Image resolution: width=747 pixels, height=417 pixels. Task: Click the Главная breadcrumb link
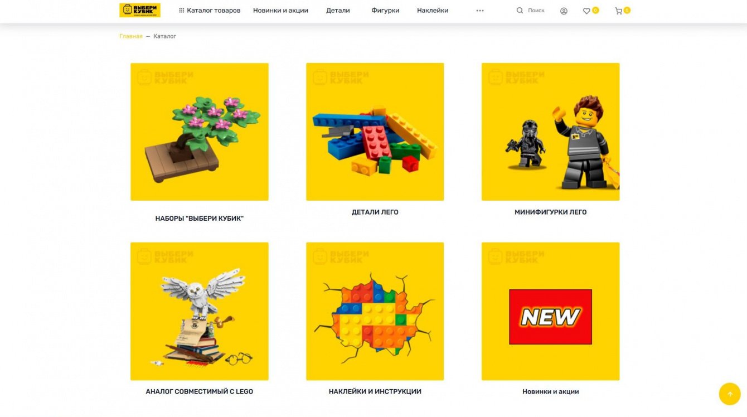pyautogui.click(x=131, y=36)
